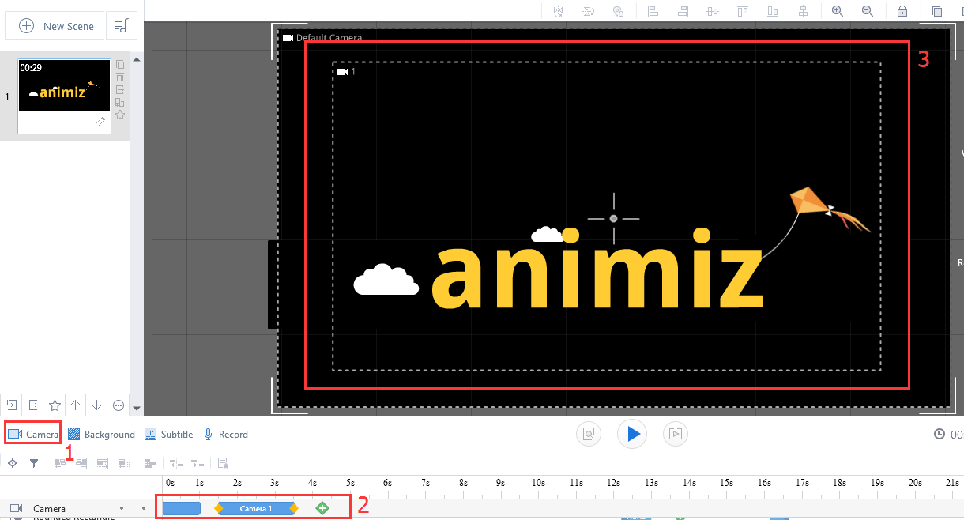The height and width of the screenshot is (520, 964).
Task: Switch to the Background tab
Action: pos(101,434)
